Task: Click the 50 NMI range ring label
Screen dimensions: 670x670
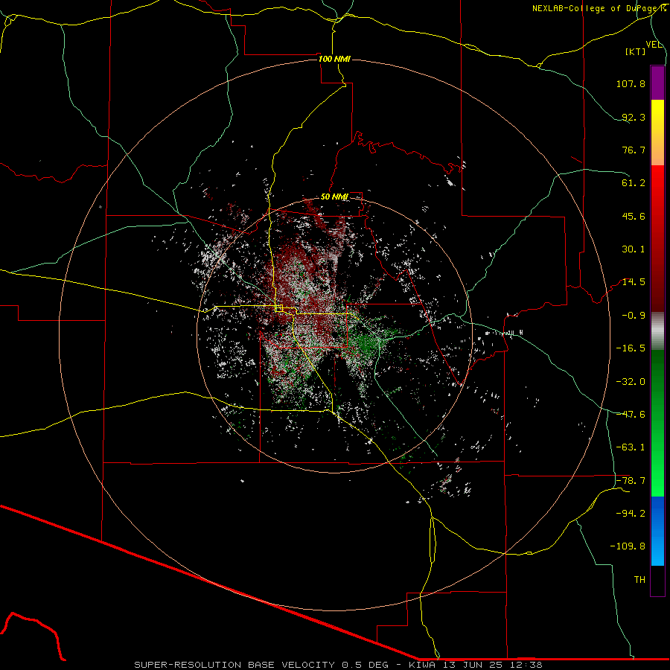Action: coord(334,197)
